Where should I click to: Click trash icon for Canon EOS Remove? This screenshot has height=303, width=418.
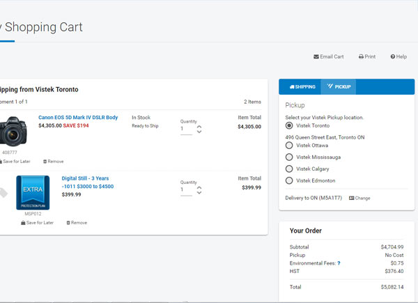click(45, 162)
